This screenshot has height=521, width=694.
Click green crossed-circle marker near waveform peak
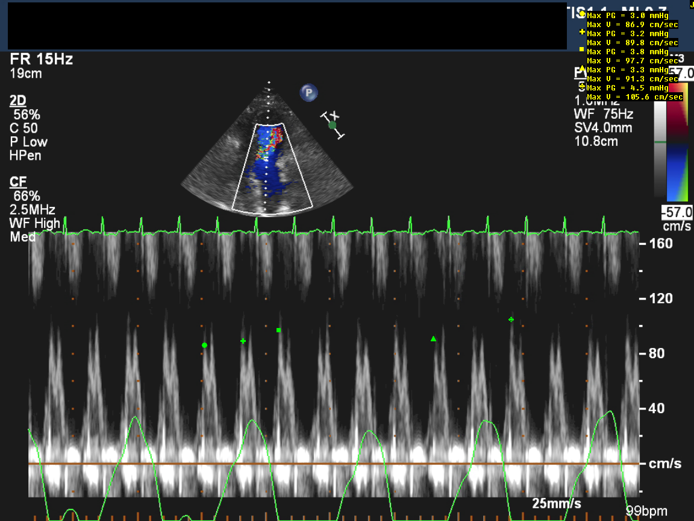click(511, 320)
